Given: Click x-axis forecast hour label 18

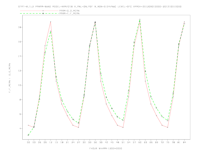Looking at the screenshot, I should (62, 142).
